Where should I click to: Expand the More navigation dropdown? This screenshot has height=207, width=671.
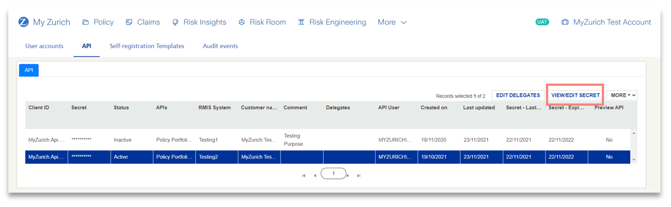(x=392, y=22)
